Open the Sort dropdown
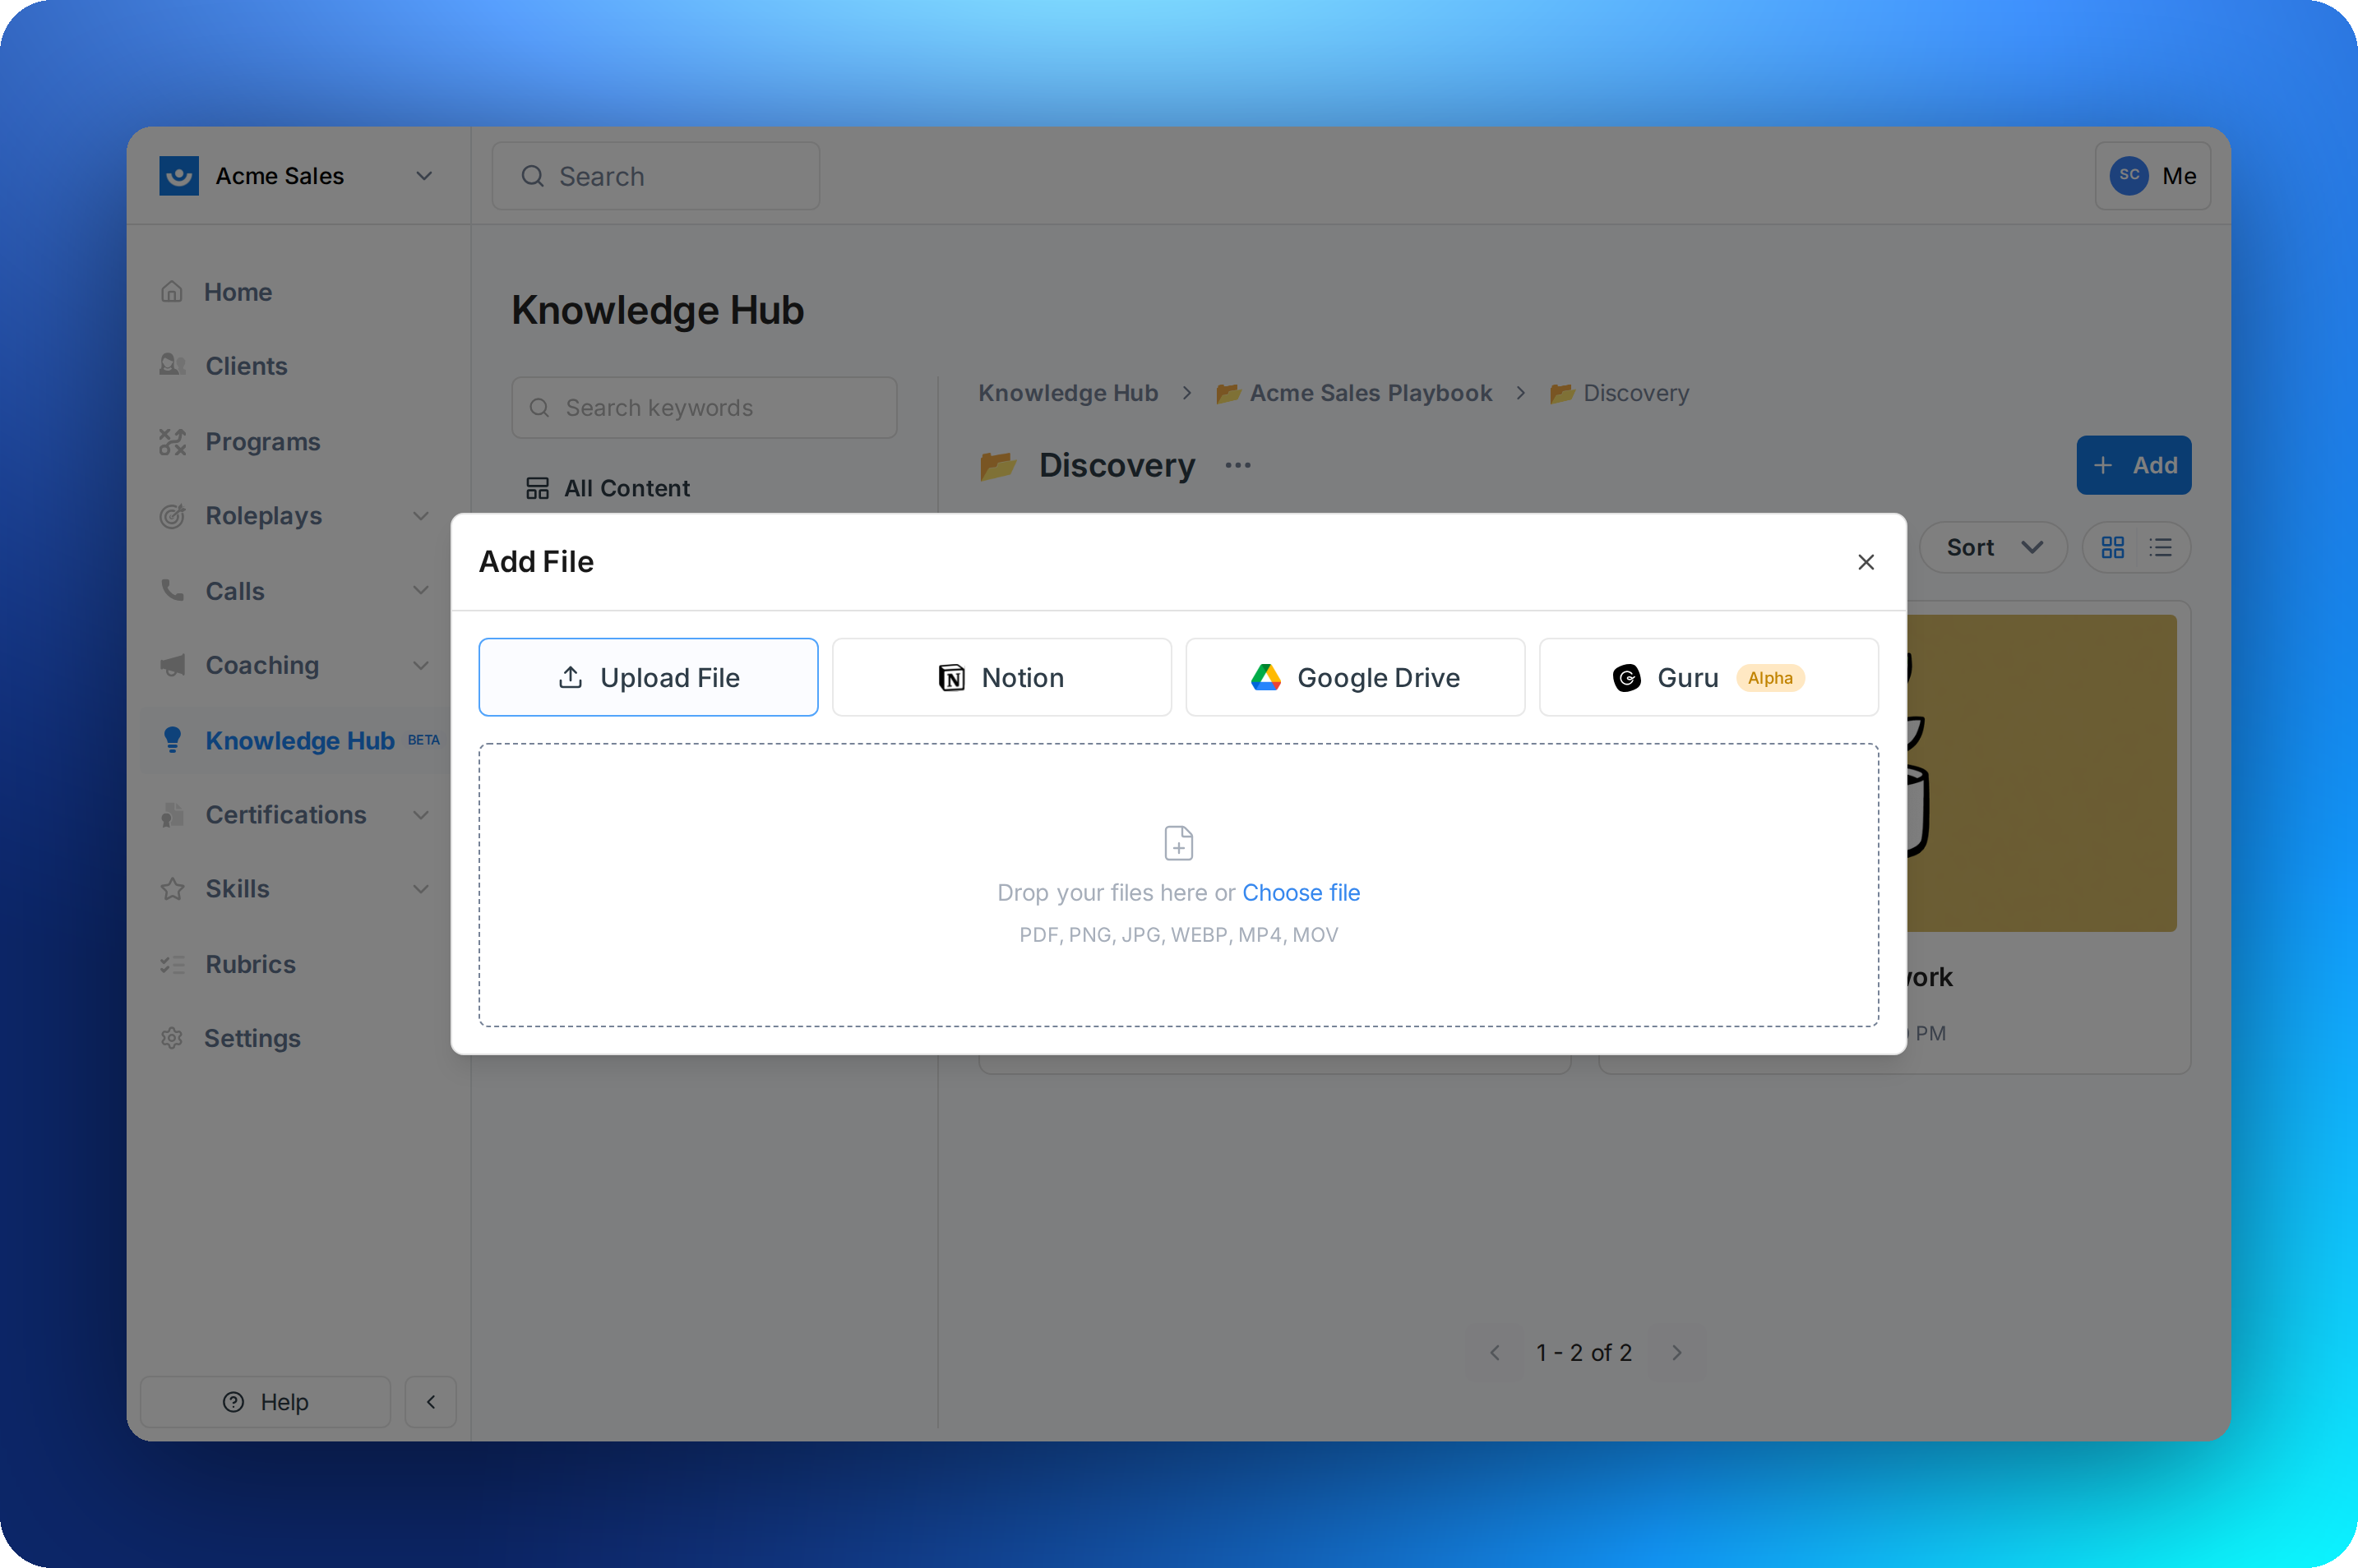The image size is (2358, 1568). (x=1992, y=547)
